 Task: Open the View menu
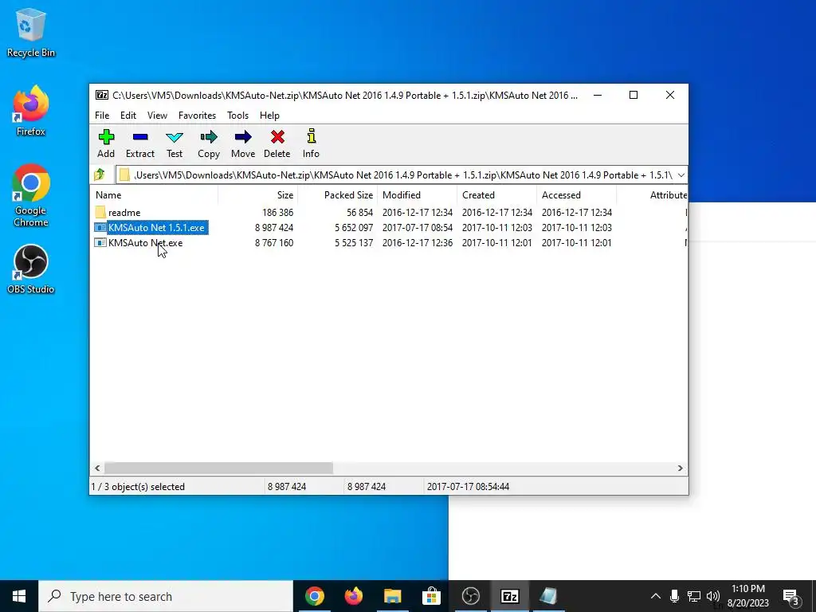click(157, 116)
